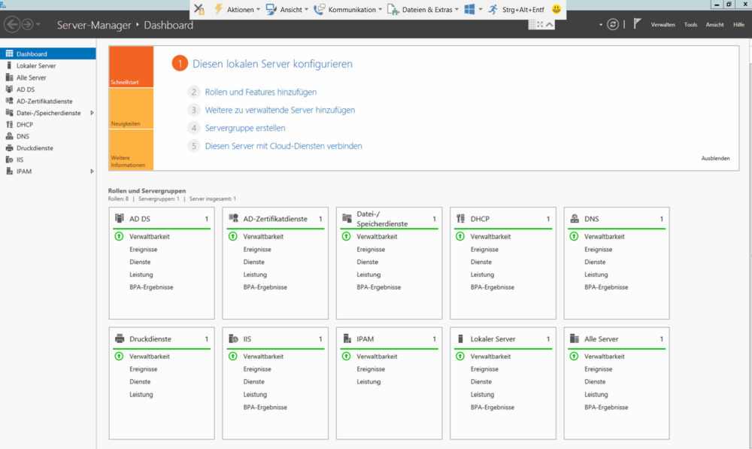The image size is (752, 449).
Task: Open the Kommunikation dropdown menu
Action: coord(352,9)
